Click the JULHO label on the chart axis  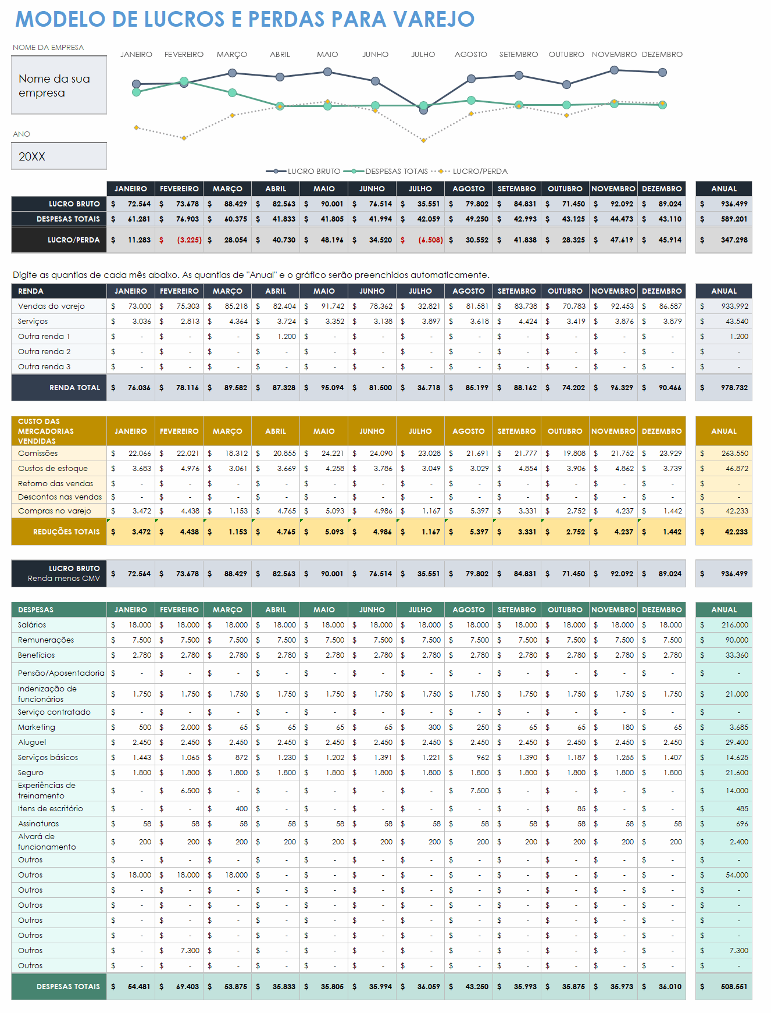coord(423,55)
